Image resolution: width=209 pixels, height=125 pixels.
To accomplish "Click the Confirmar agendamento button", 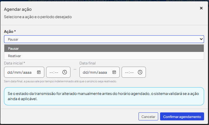I will pyautogui.click(x=182, y=116).
